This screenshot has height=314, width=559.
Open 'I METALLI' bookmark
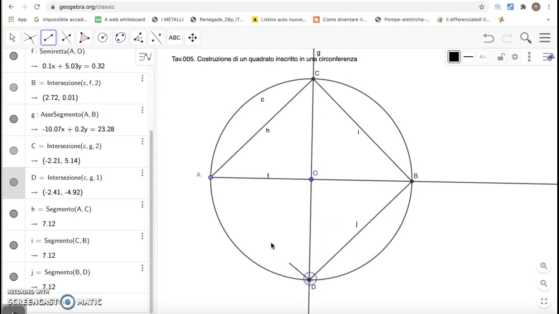[168, 19]
